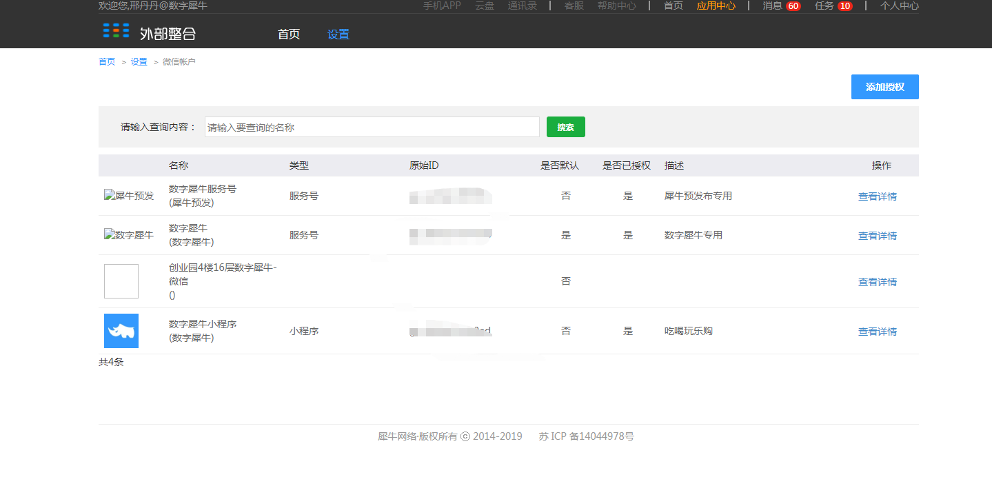This screenshot has width=992, height=486.
Task: Click breadcrumb 首页 link
Action: tap(107, 61)
